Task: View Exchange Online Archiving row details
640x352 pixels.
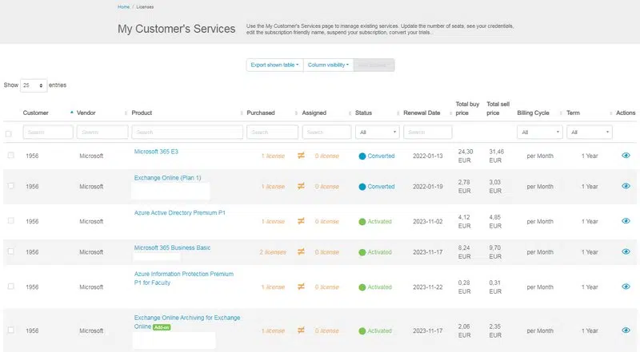Action: tap(626, 330)
